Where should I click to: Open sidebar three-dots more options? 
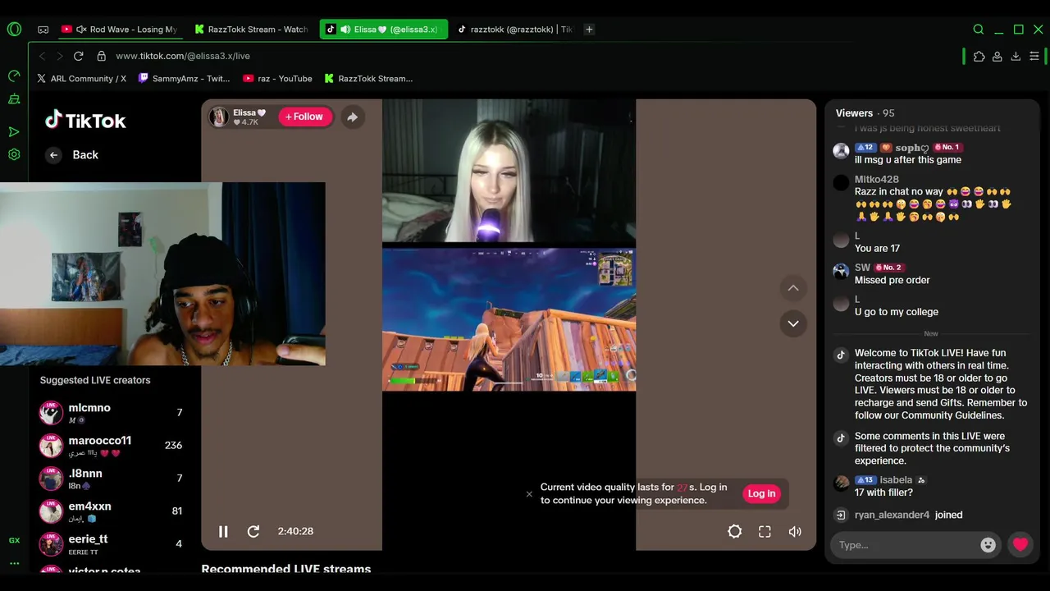click(14, 563)
